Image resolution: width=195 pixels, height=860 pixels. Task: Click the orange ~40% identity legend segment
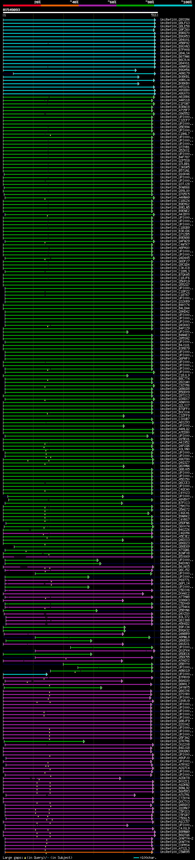(60, 5)
